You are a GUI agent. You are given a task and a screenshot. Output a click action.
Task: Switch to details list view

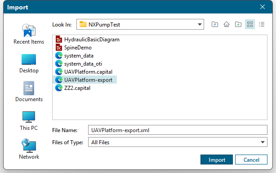pos(262,24)
